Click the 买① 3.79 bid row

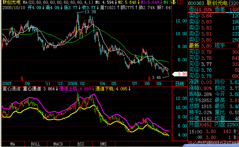[214, 52]
